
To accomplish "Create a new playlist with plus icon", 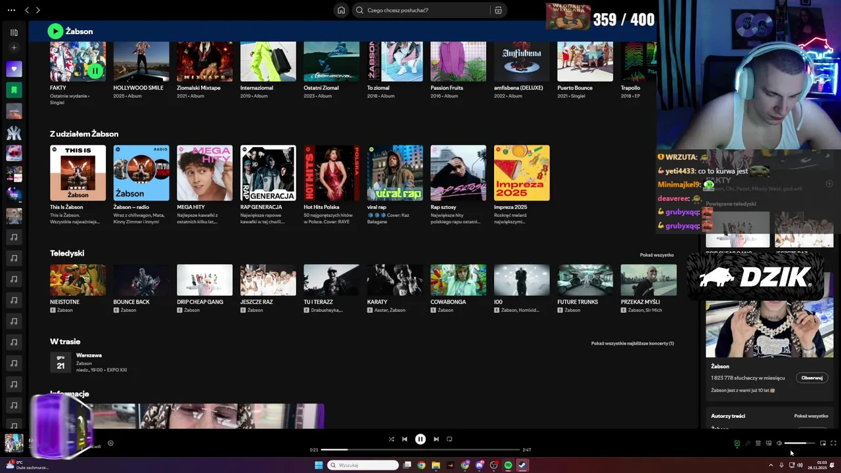I will click(14, 47).
